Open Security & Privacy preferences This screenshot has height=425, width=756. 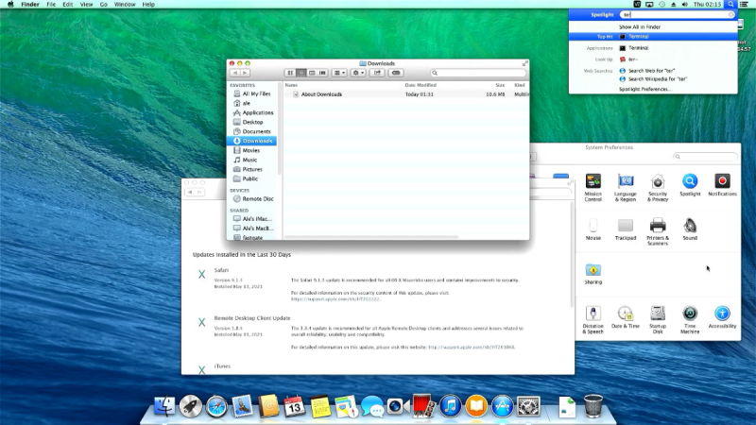658,183
